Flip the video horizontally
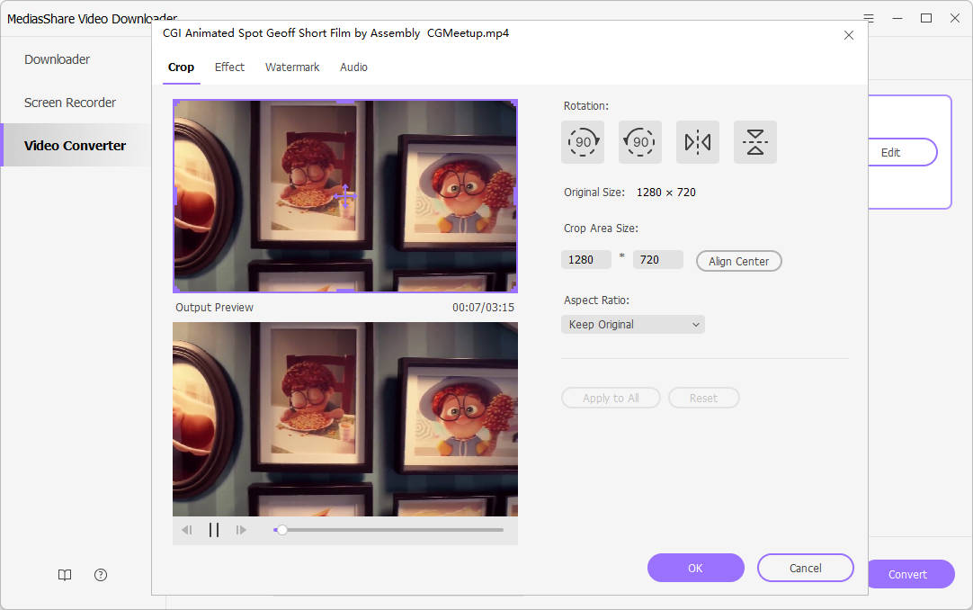973x610 pixels. pos(698,141)
